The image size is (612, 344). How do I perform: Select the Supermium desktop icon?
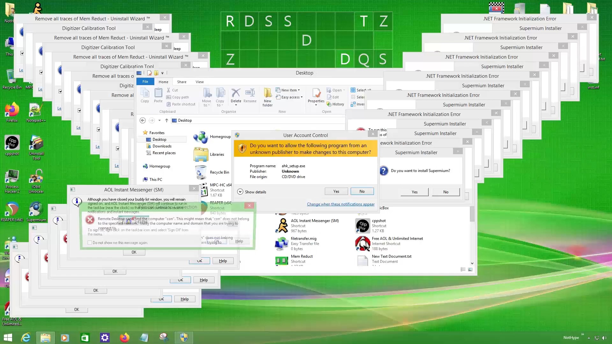click(x=36, y=212)
